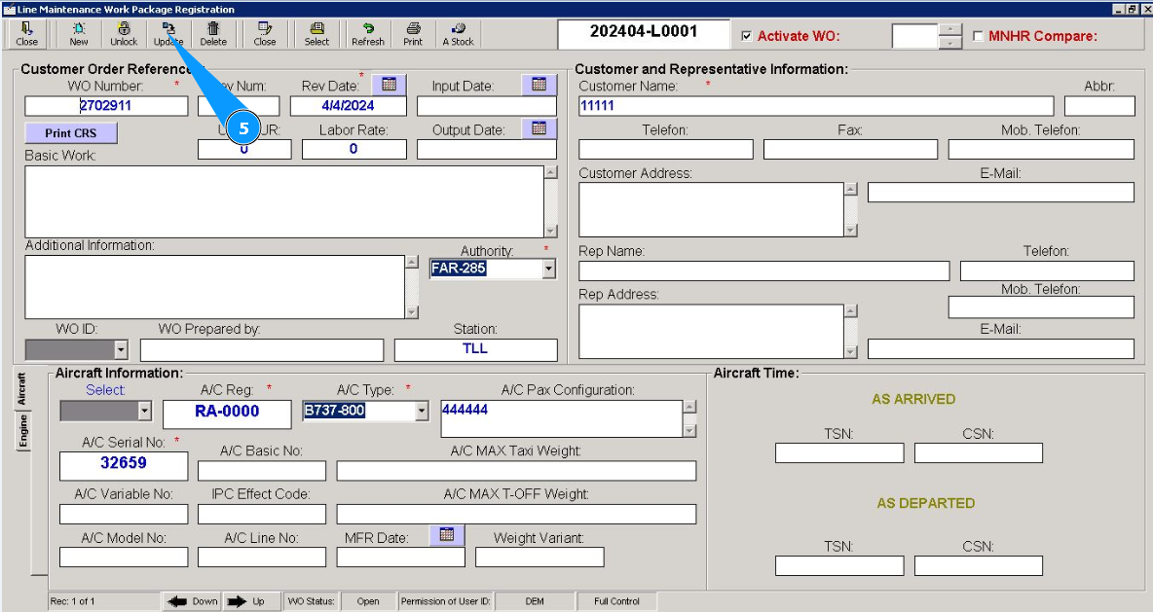1153x612 pixels.
Task: Click the Customer Name input field
Action: [x=815, y=106]
